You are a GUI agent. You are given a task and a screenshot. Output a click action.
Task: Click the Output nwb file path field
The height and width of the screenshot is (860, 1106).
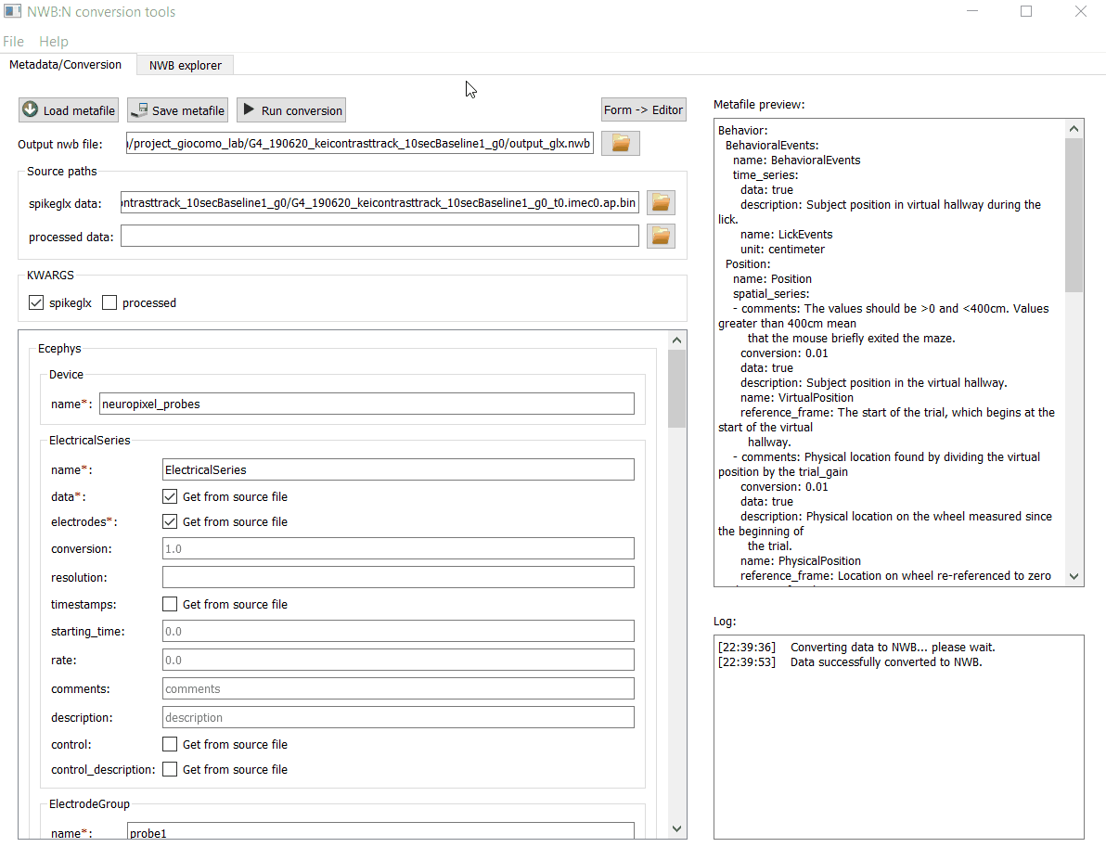(x=360, y=143)
